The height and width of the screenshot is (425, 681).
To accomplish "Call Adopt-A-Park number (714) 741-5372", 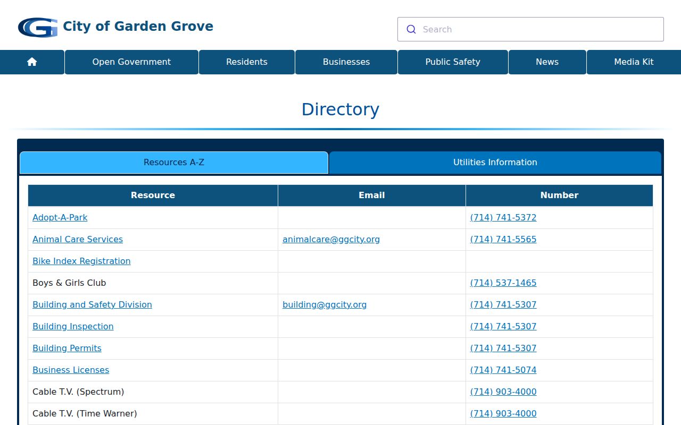I will coord(503,217).
